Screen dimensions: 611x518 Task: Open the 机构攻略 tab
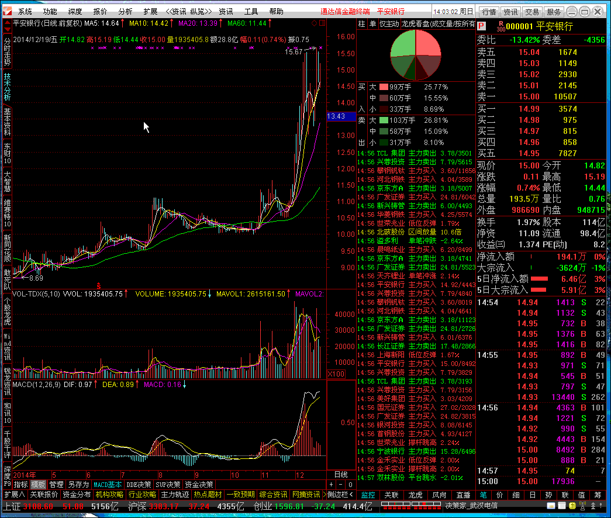(109, 495)
